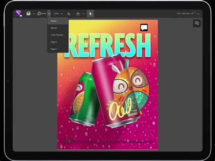The height and width of the screenshot is (161, 215).
Task: Click the comment note on the poster
Action: (144, 27)
